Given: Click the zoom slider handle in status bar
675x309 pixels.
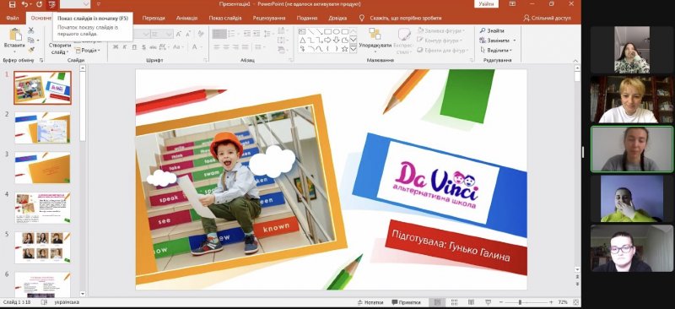Looking at the screenshot, I should pyautogui.click(x=520, y=302).
